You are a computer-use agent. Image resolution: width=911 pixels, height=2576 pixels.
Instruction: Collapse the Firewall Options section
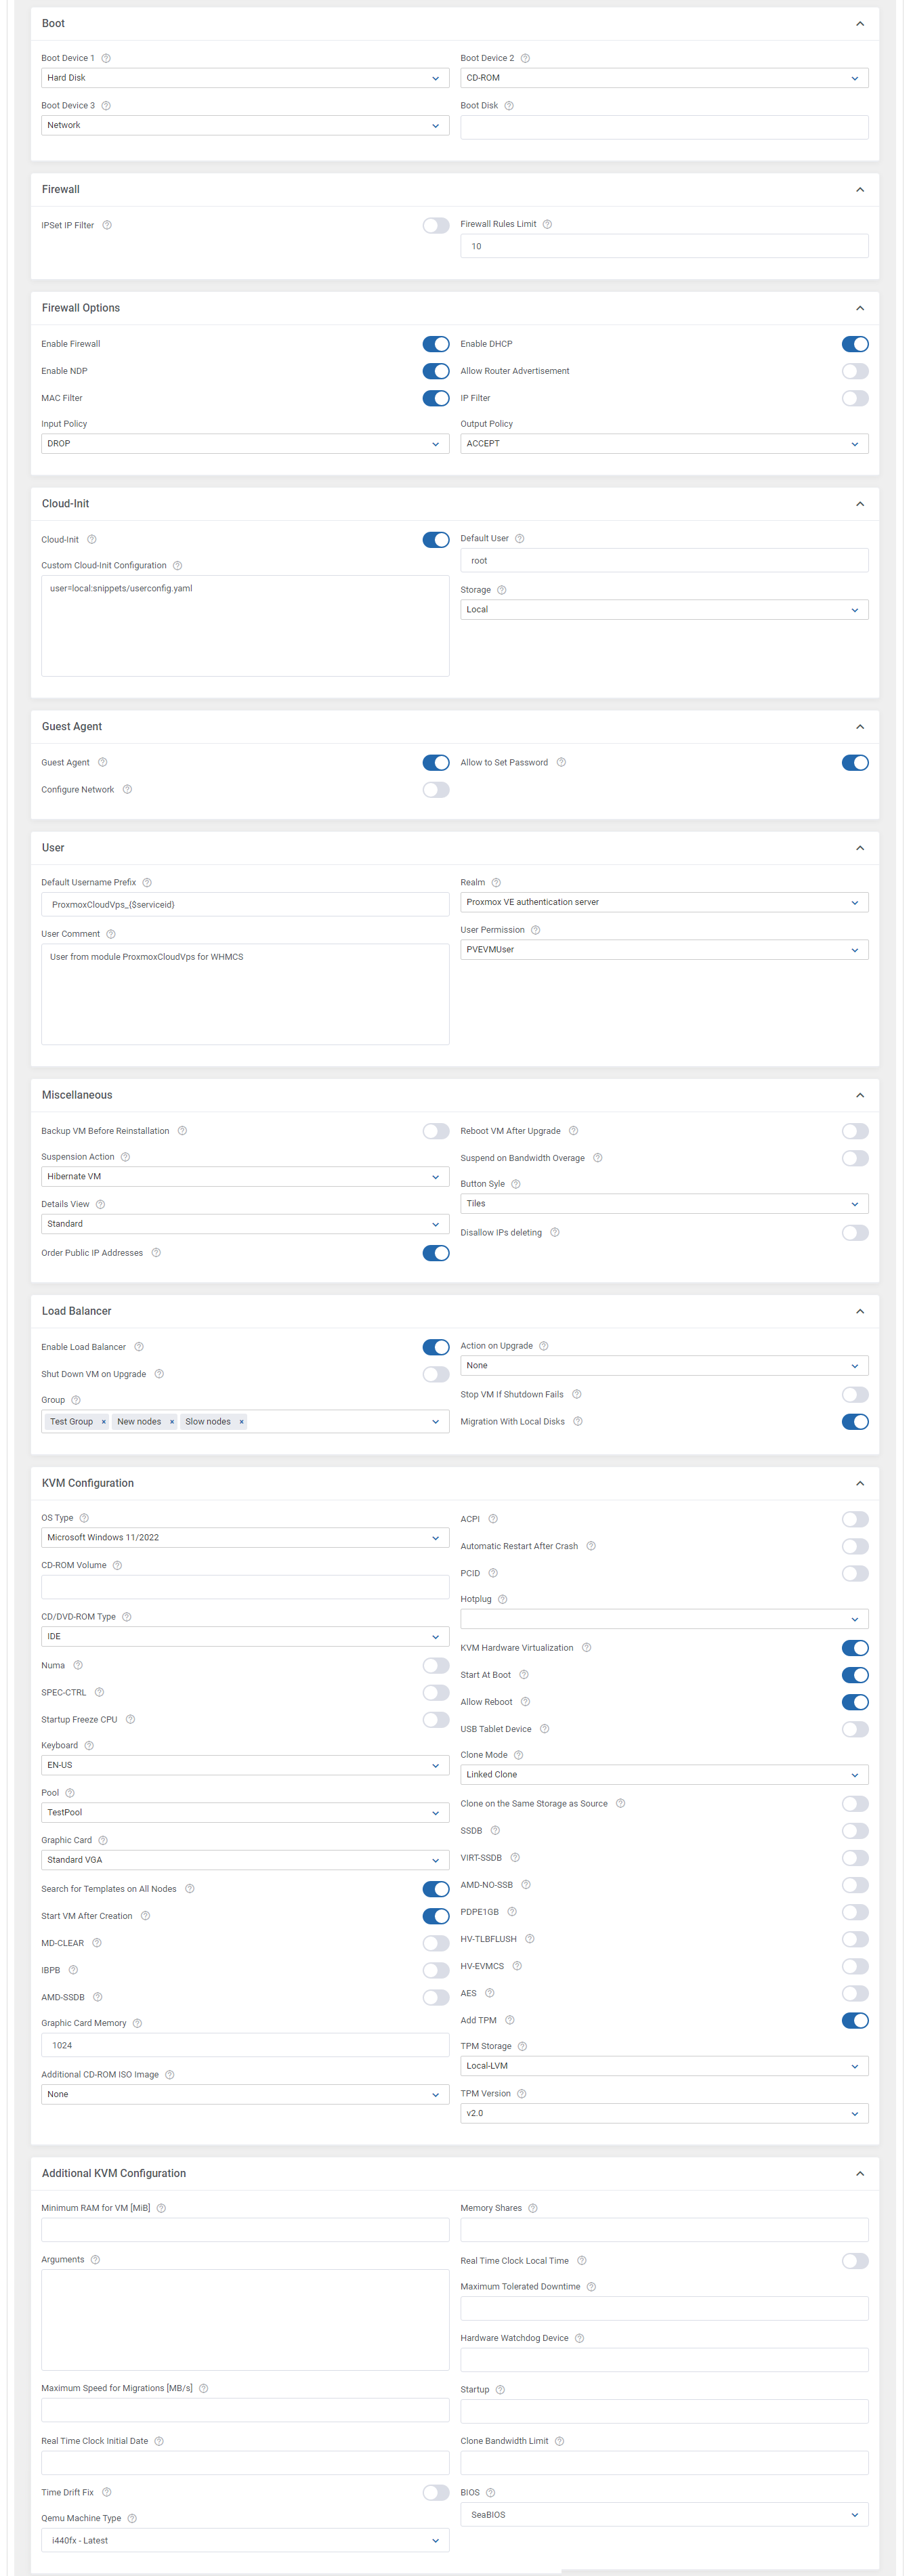tap(859, 308)
